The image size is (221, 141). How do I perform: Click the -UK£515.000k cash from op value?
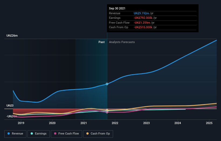[x=143, y=27]
